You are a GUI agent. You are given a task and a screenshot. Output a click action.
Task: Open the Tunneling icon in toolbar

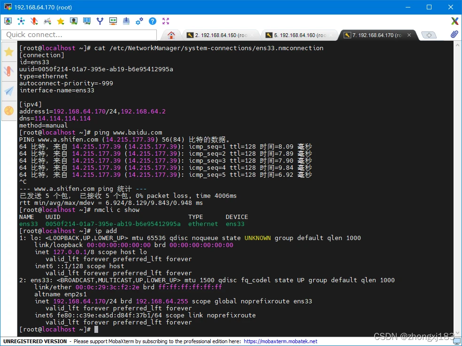pyautogui.click(x=113, y=21)
